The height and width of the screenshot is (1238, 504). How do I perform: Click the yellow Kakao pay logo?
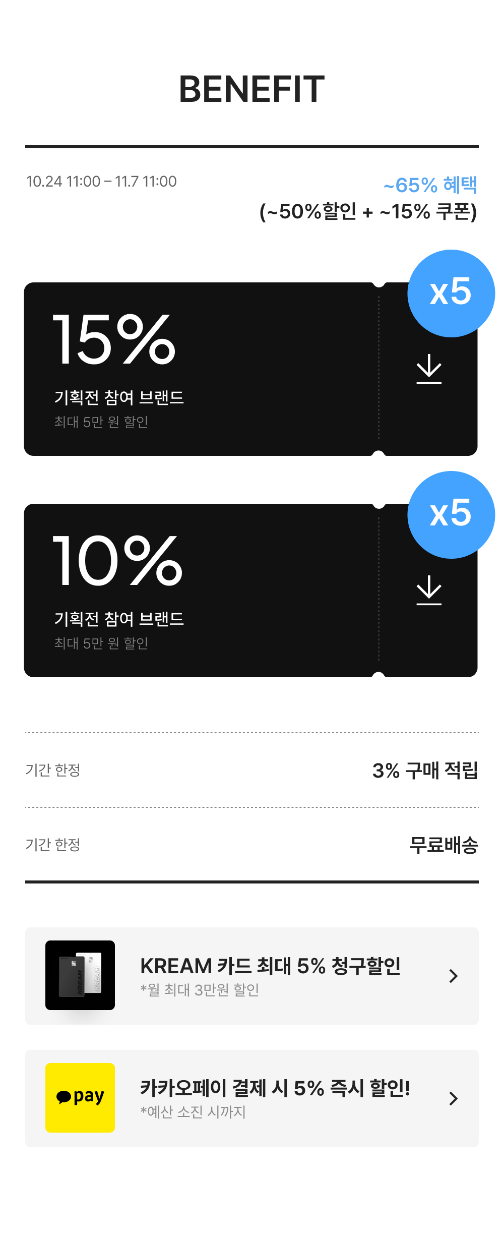[80, 1097]
